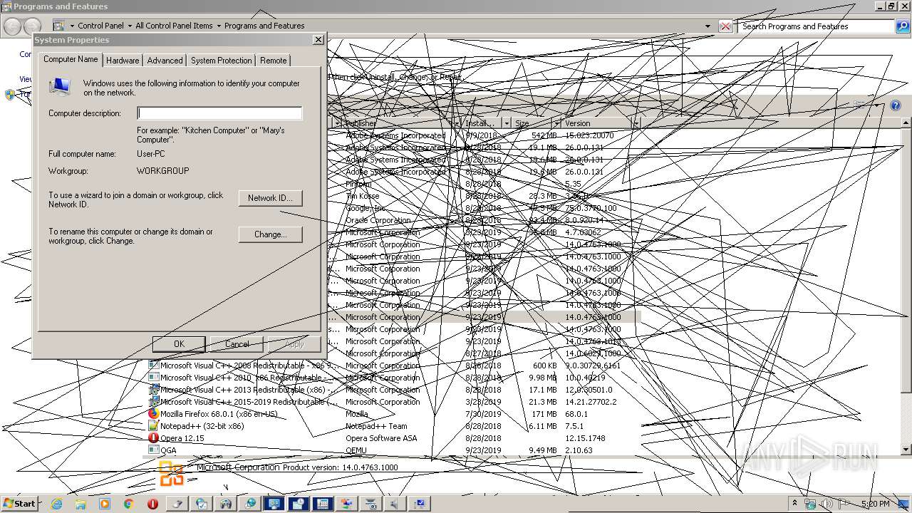
Task: Click the list scrollbar down arrow
Action: [906, 450]
